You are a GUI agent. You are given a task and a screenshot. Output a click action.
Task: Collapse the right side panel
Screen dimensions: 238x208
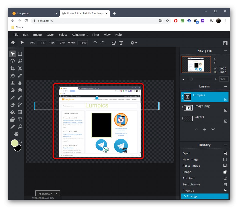click(225, 43)
